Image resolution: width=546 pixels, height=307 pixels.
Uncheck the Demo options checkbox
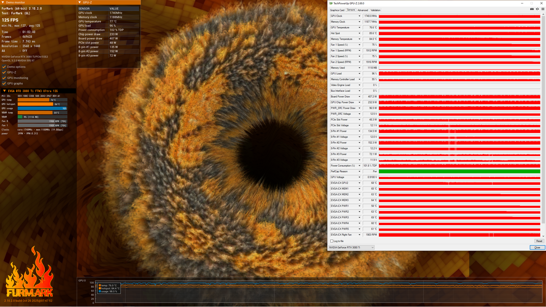[x=4, y=67]
